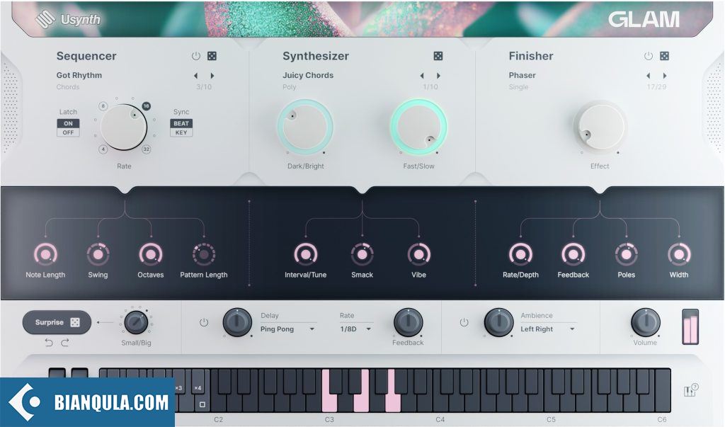The image size is (725, 427).
Task: Redo the surprise change
Action: point(65,342)
